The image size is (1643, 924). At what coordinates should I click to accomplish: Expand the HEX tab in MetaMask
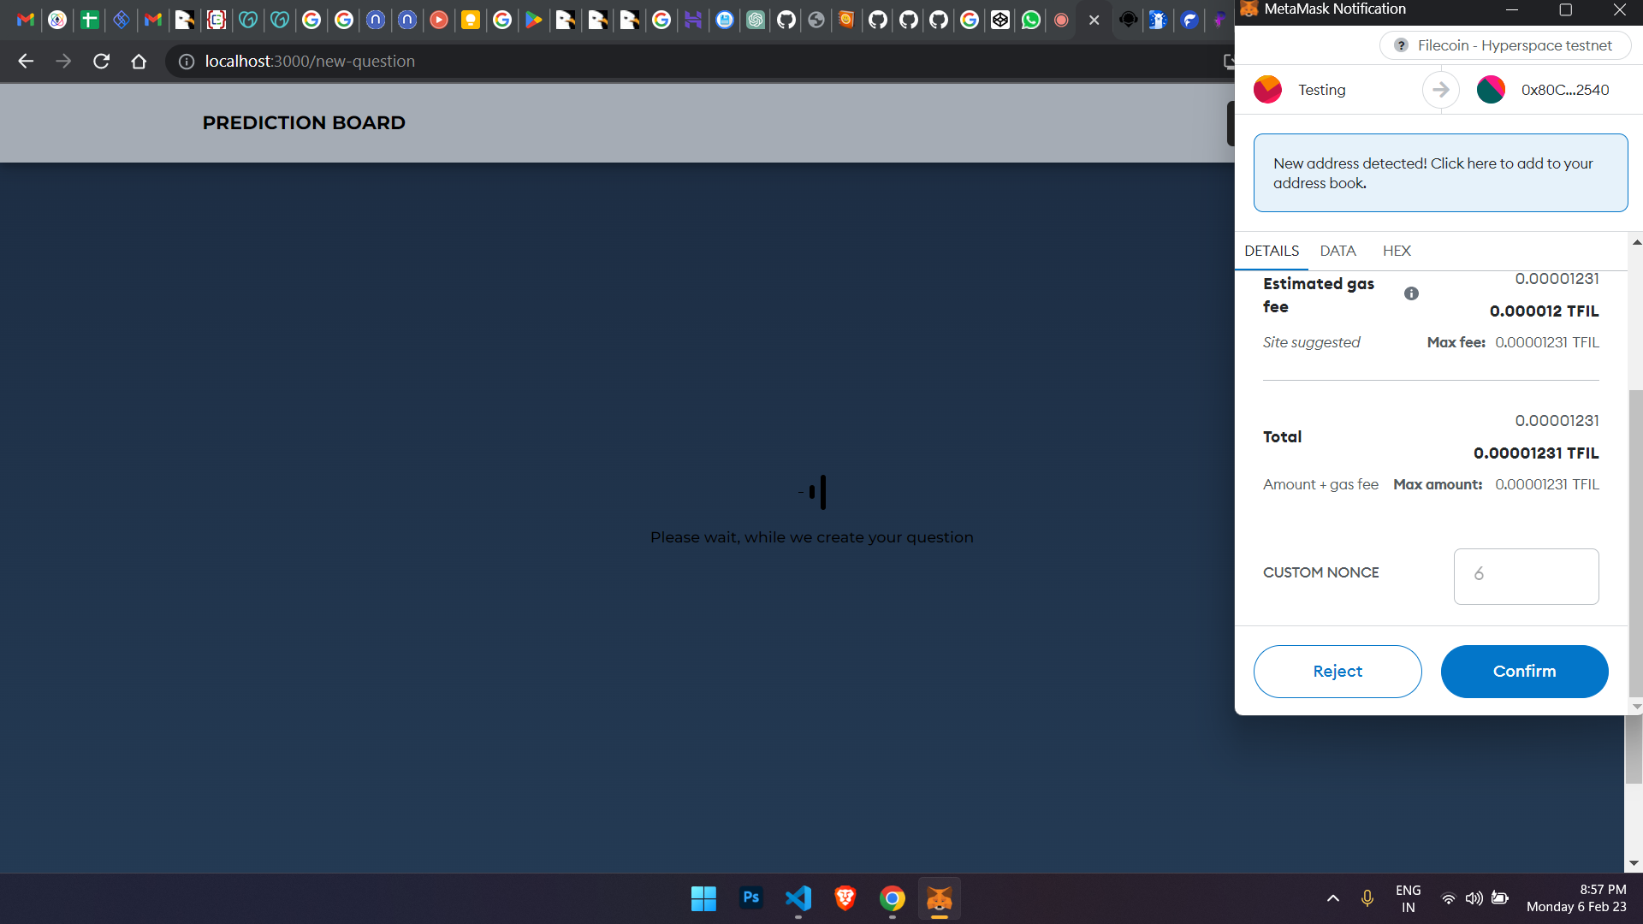(1397, 251)
